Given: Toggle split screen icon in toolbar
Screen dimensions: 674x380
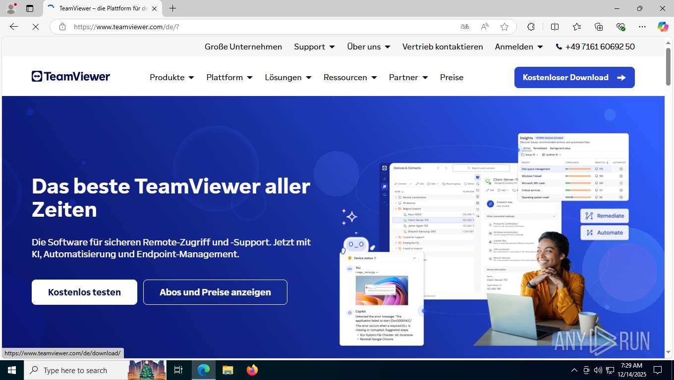Looking at the screenshot, I should (x=555, y=27).
